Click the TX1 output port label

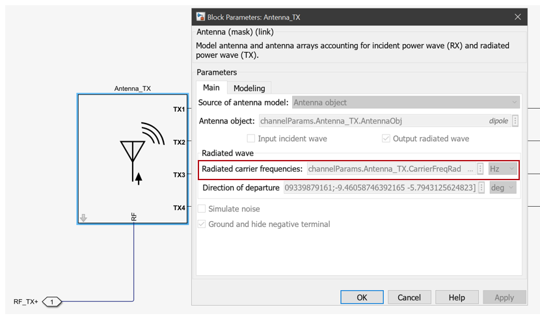(179, 109)
